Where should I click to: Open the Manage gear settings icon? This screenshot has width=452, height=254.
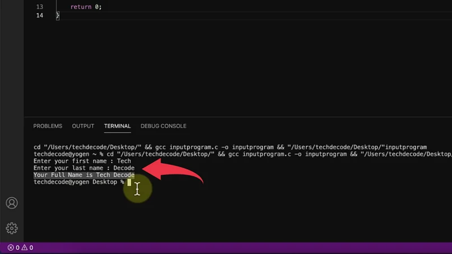point(11,228)
